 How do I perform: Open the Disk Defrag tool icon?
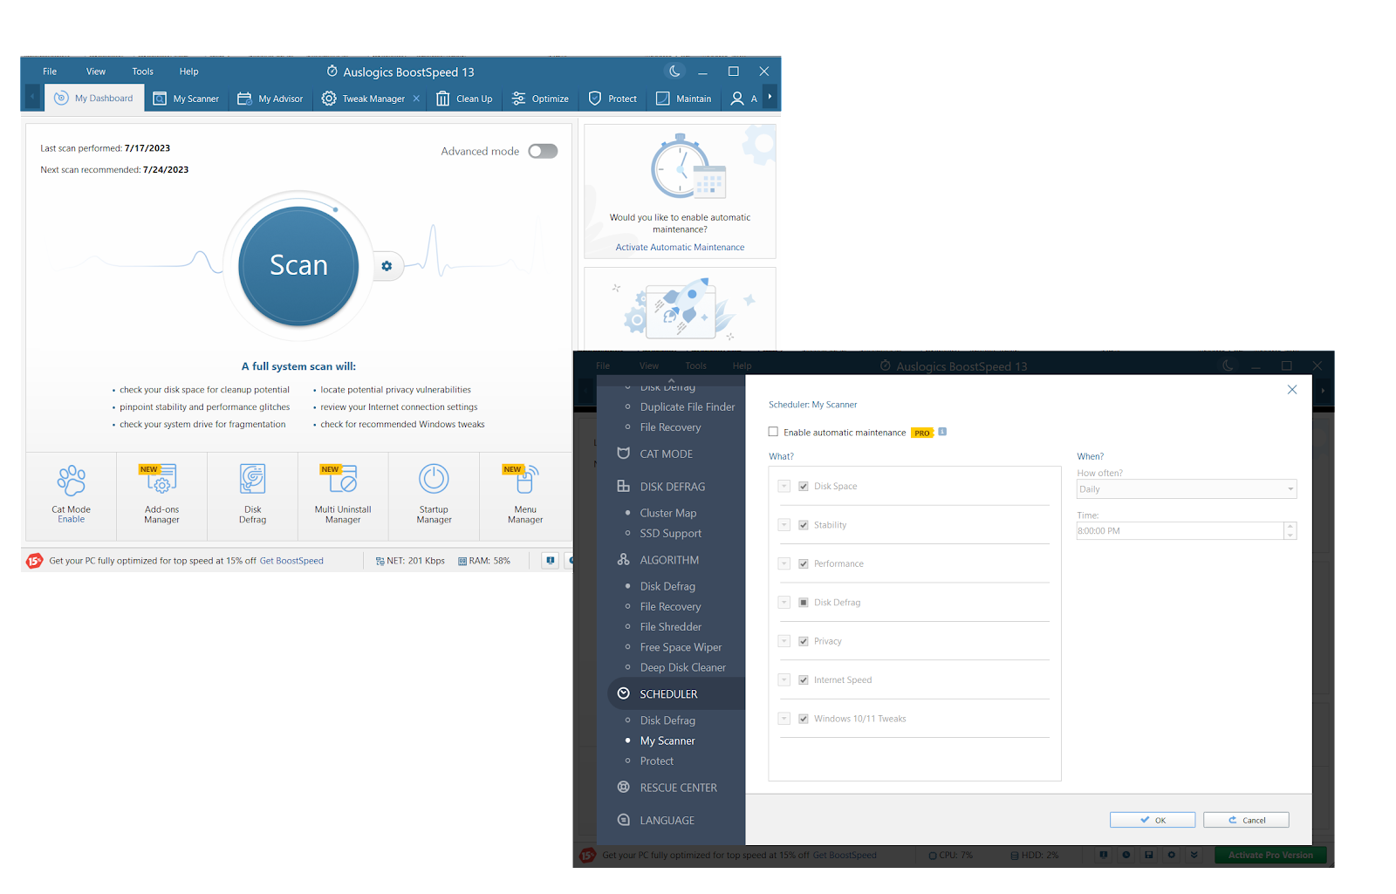coord(252,495)
